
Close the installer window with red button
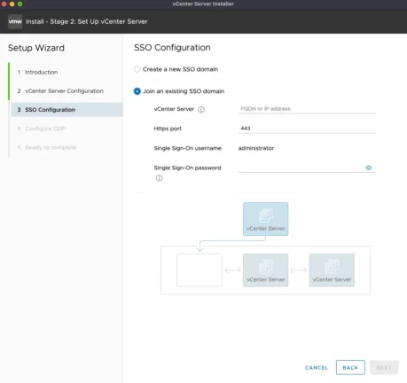pyautogui.click(x=4, y=4)
